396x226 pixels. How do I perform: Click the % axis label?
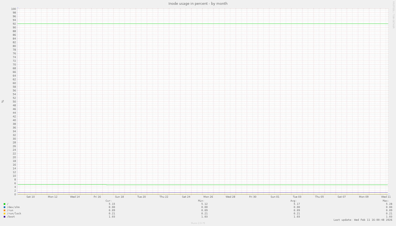pyautogui.click(x=2, y=101)
